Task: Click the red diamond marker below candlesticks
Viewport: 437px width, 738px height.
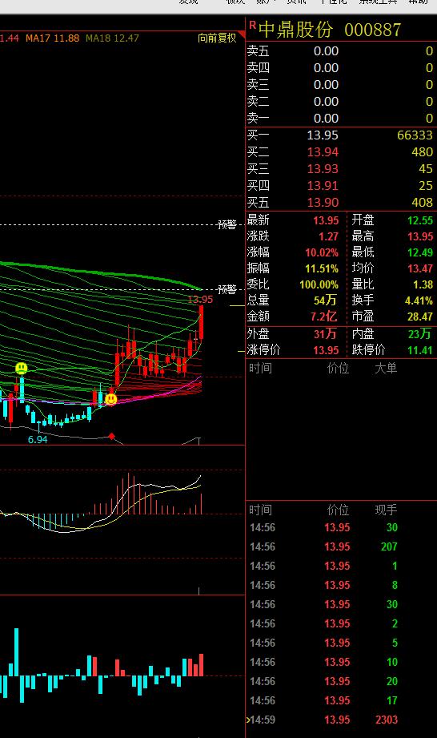Action: [111, 436]
